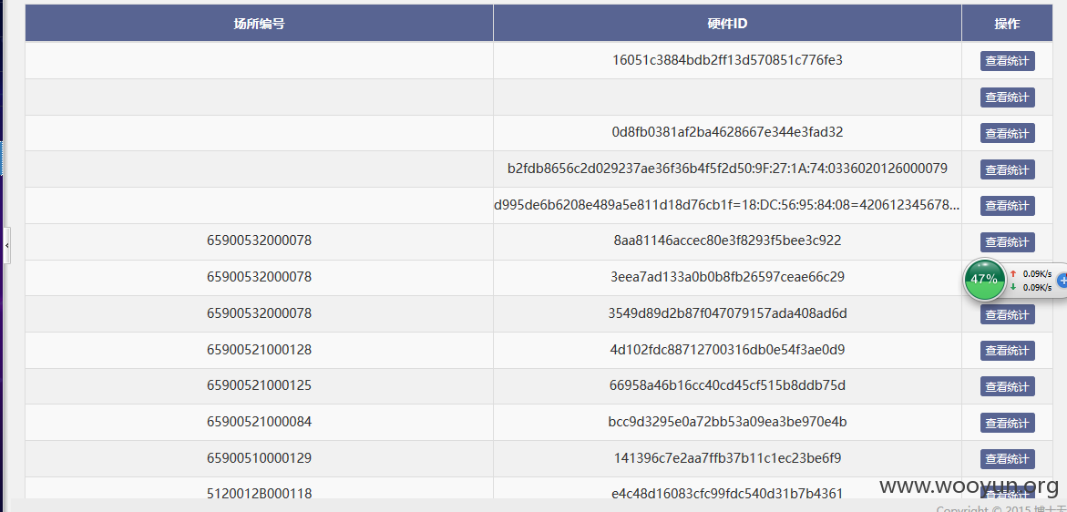View statistics for site 65900521000084
Image resolution: width=1067 pixels, height=512 pixels.
coord(1007,423)
